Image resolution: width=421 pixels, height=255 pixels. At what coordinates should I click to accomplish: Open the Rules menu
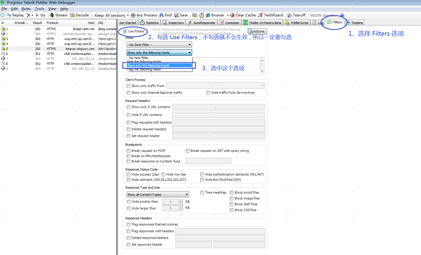[x=26, y=8]
